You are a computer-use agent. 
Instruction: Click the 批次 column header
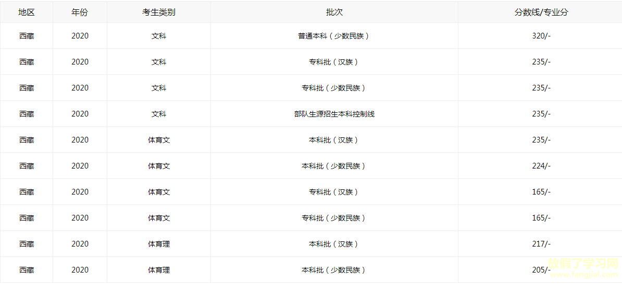click(x=334, y=12)
